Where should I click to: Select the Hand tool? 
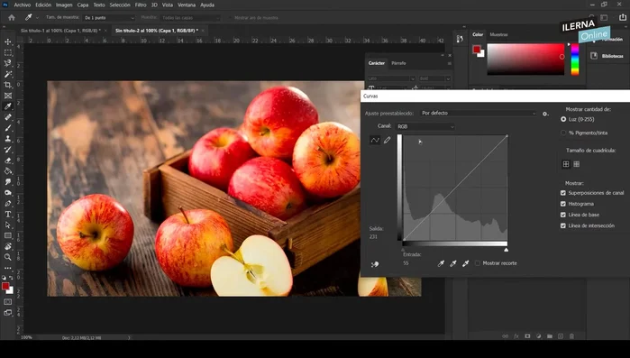point(7,246)
